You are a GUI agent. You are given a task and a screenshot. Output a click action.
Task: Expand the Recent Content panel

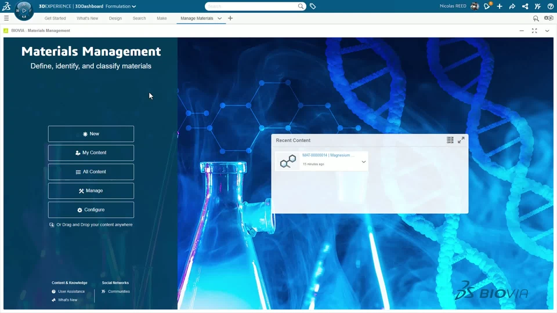(461, 140)
